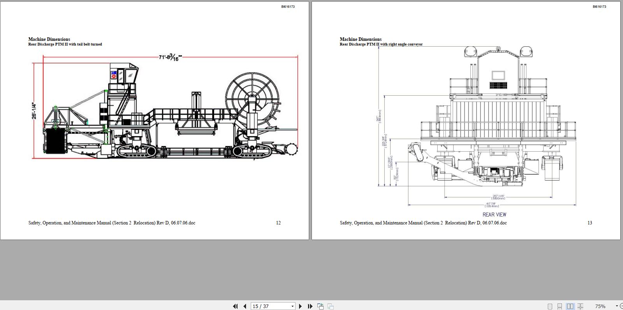Viewport: 623px width, 310px height.
Task: Select continuous facing page layout
Action: [x=580, y=306]
